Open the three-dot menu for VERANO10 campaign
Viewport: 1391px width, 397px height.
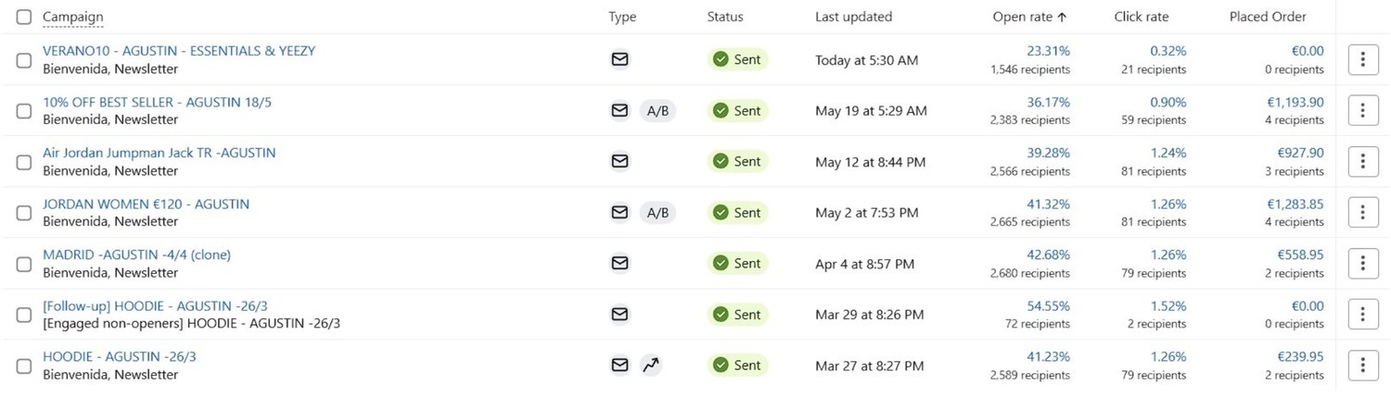pos(1362,60)
